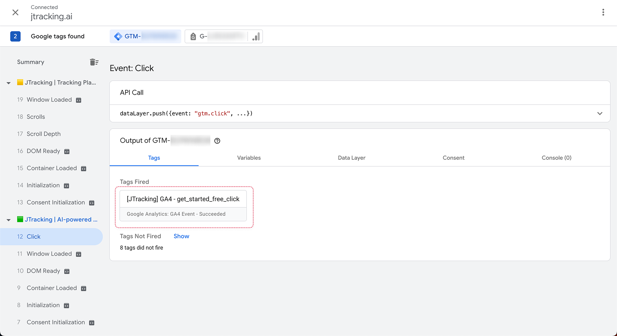Click code icon next to 16 DOM Ready
The image size is (617, 336).
(67, 152)
